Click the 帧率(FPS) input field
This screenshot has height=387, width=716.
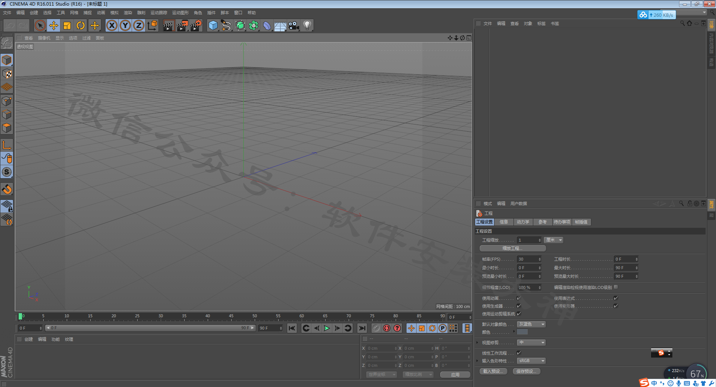[529, 259]
